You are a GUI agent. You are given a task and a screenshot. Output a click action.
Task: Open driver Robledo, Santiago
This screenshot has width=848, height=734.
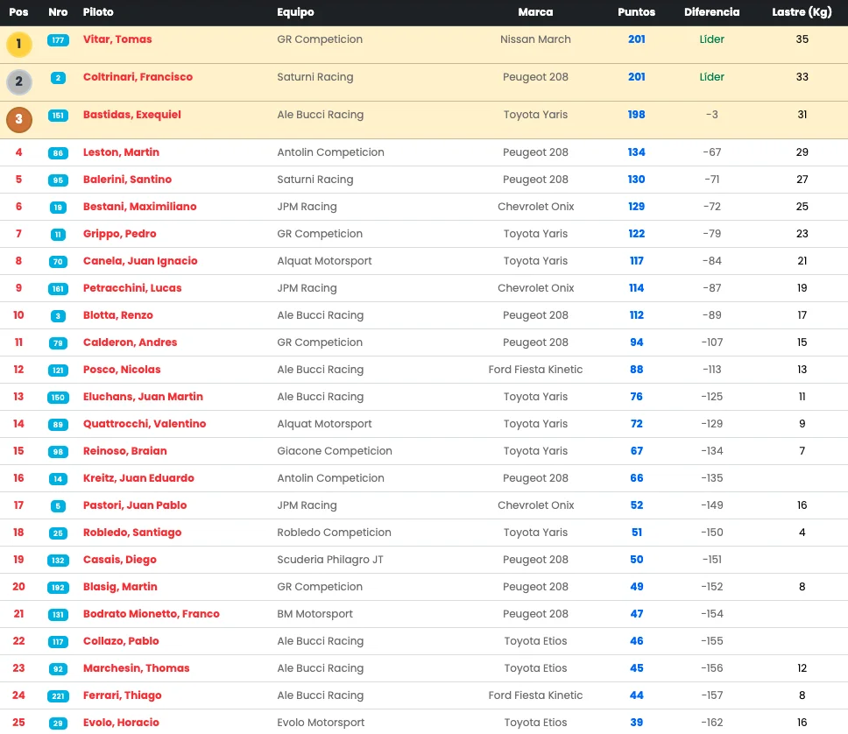(132, 533)
